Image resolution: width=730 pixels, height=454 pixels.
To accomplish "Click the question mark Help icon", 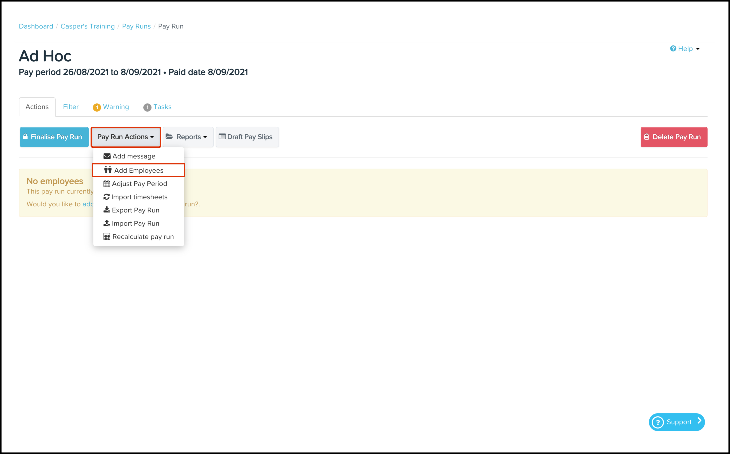I will [x=673, y=49].
